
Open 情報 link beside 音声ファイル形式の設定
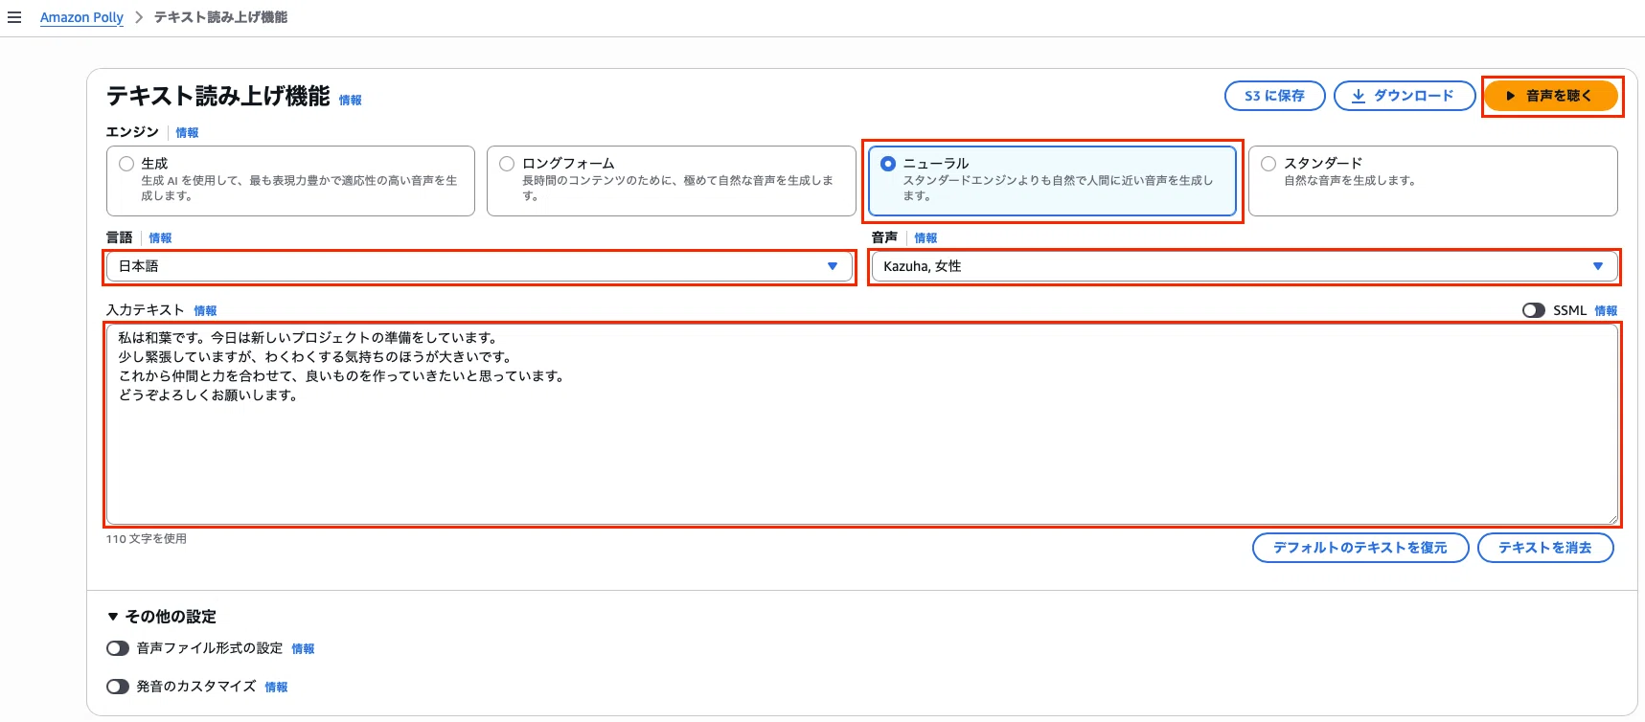click(x=303, y=649)
